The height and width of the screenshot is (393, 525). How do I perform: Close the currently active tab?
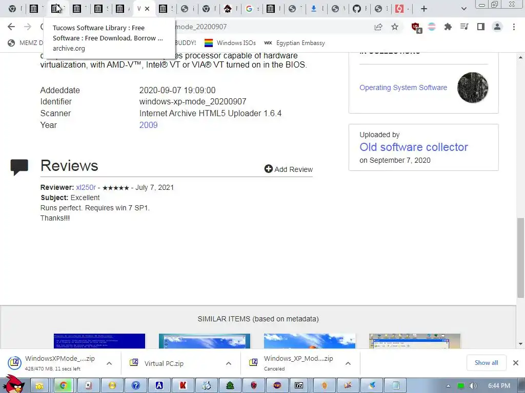[x=147, y=9]
